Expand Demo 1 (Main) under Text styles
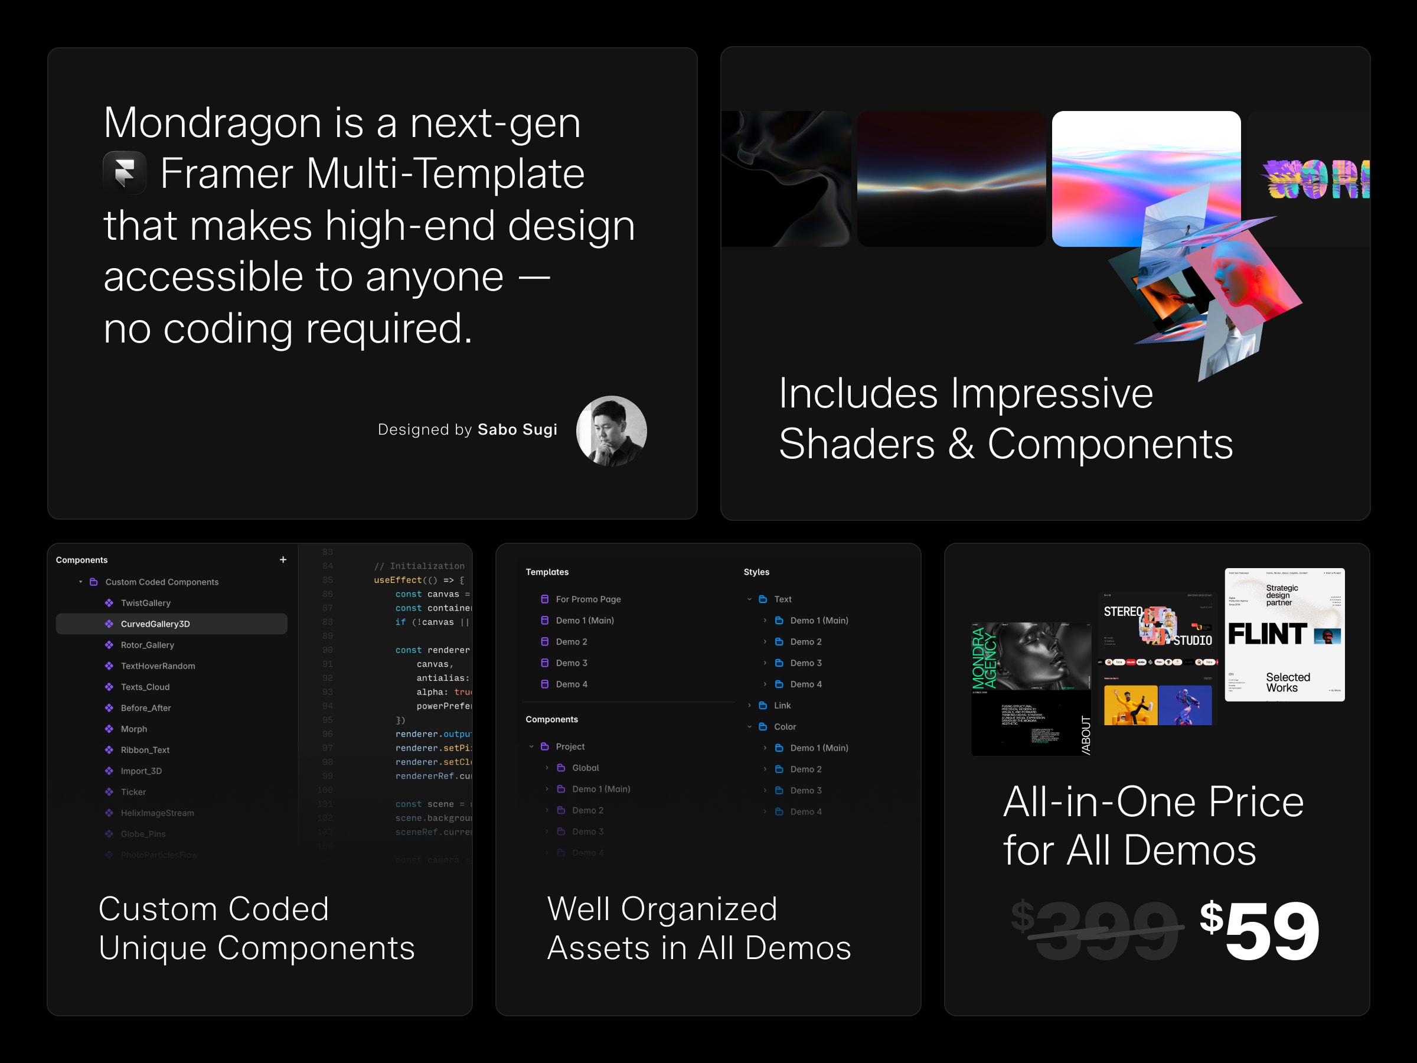1417x1063 pixels. tap(766, 620)
